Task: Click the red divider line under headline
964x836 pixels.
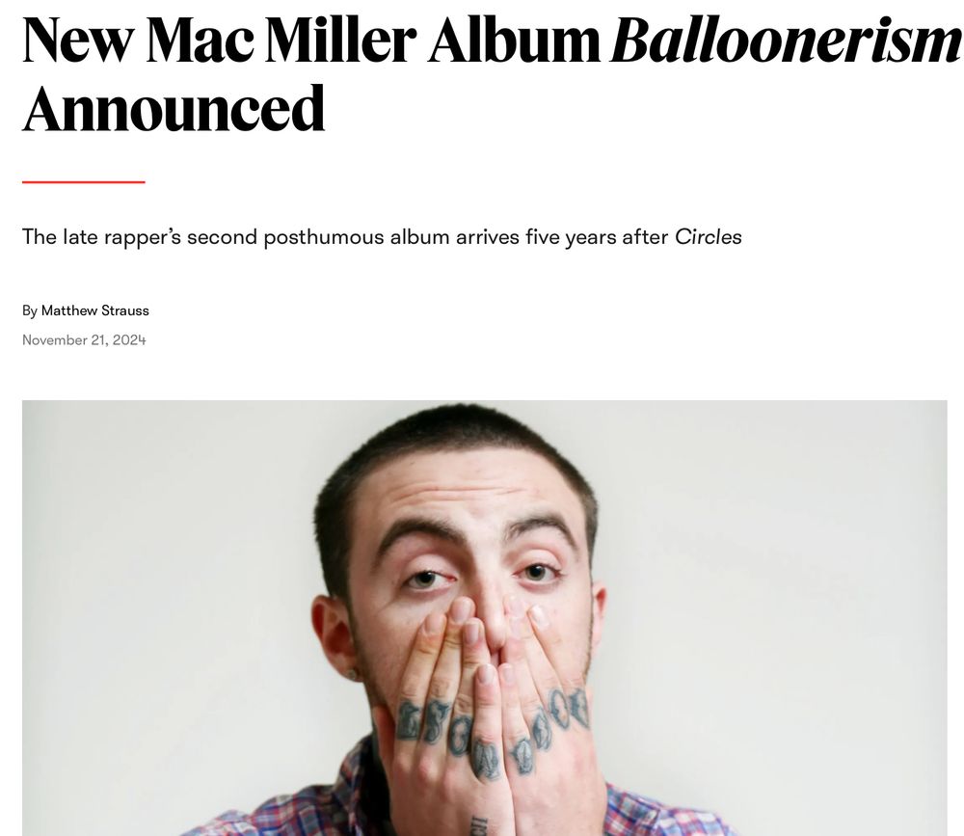Action: 84,182
